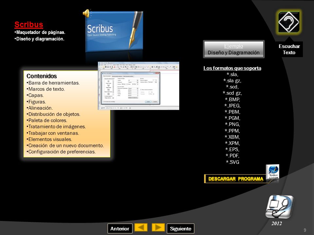This screenshot has width=314, height=235.
Task: Select the Alineación item
Action: point(40,108)
